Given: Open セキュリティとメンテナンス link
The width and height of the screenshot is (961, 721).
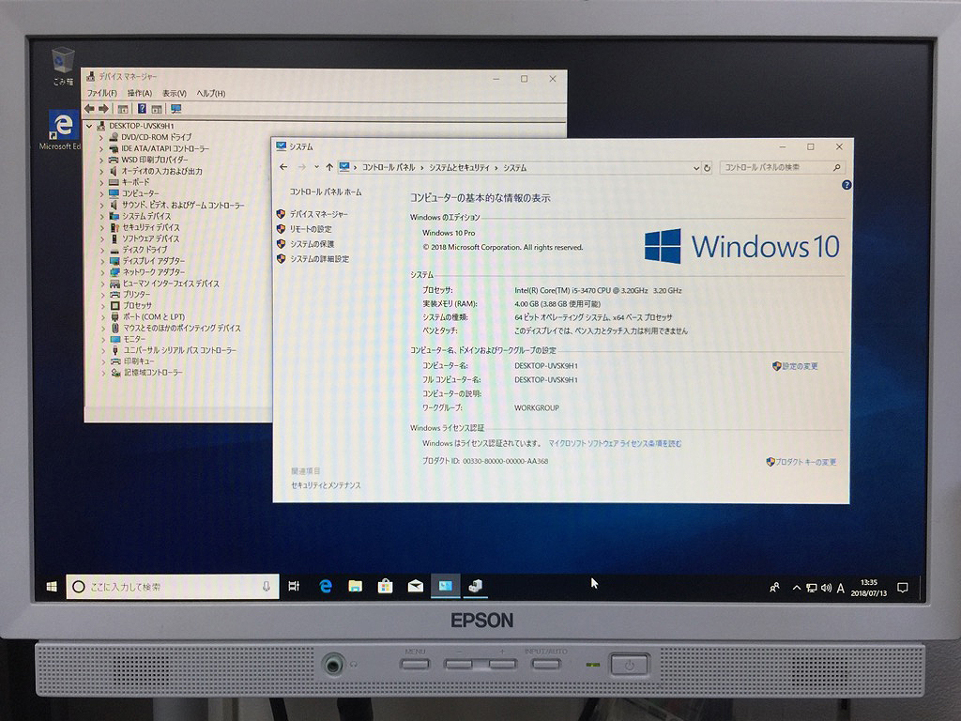Looking at the screenshot, I should (x=326, y=485).
